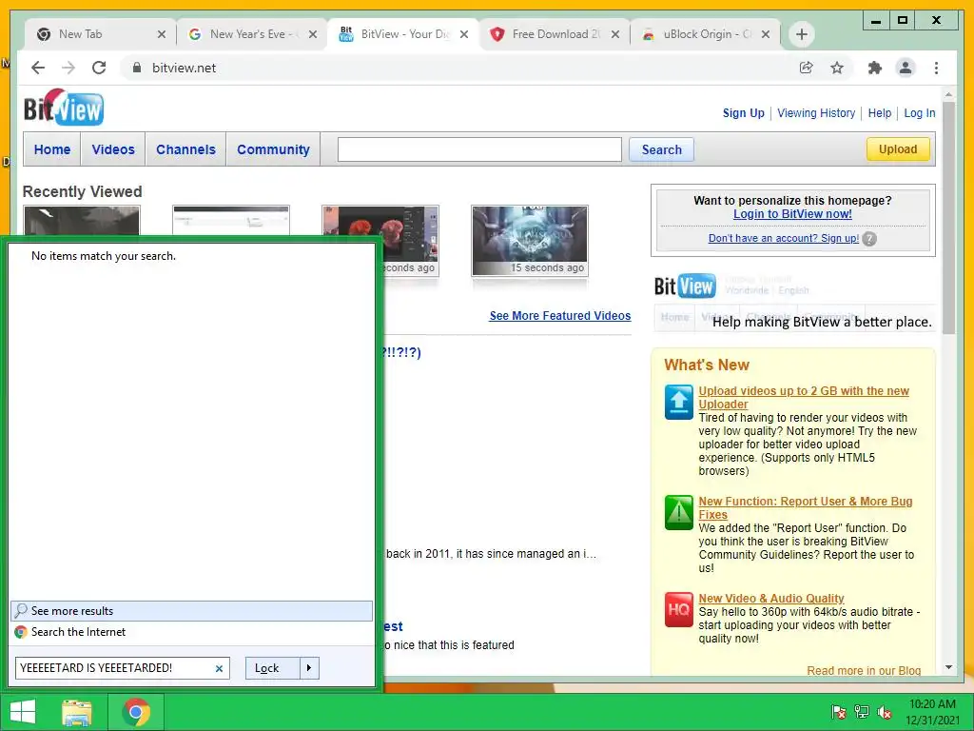Click the BitView search input field
Image resolution: width=974 pixels, height=731 pixels.
[x=479, y=149]
